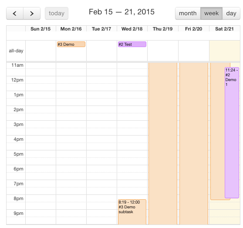Image resolution: width=243 pixels, height=228 pixels.
Task: Click the '3pm' time label
Action: pos(18,124)
